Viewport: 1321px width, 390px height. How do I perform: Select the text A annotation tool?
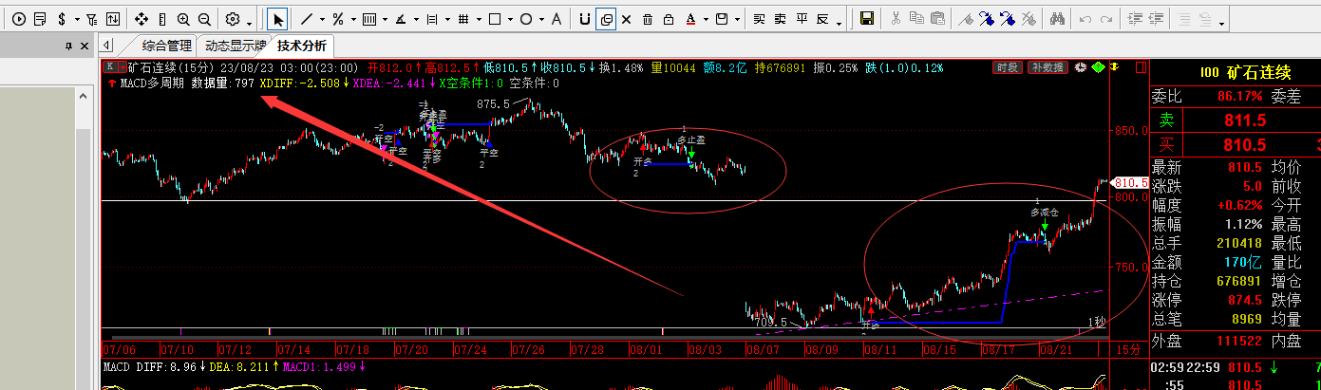click(x=557, y=19)
